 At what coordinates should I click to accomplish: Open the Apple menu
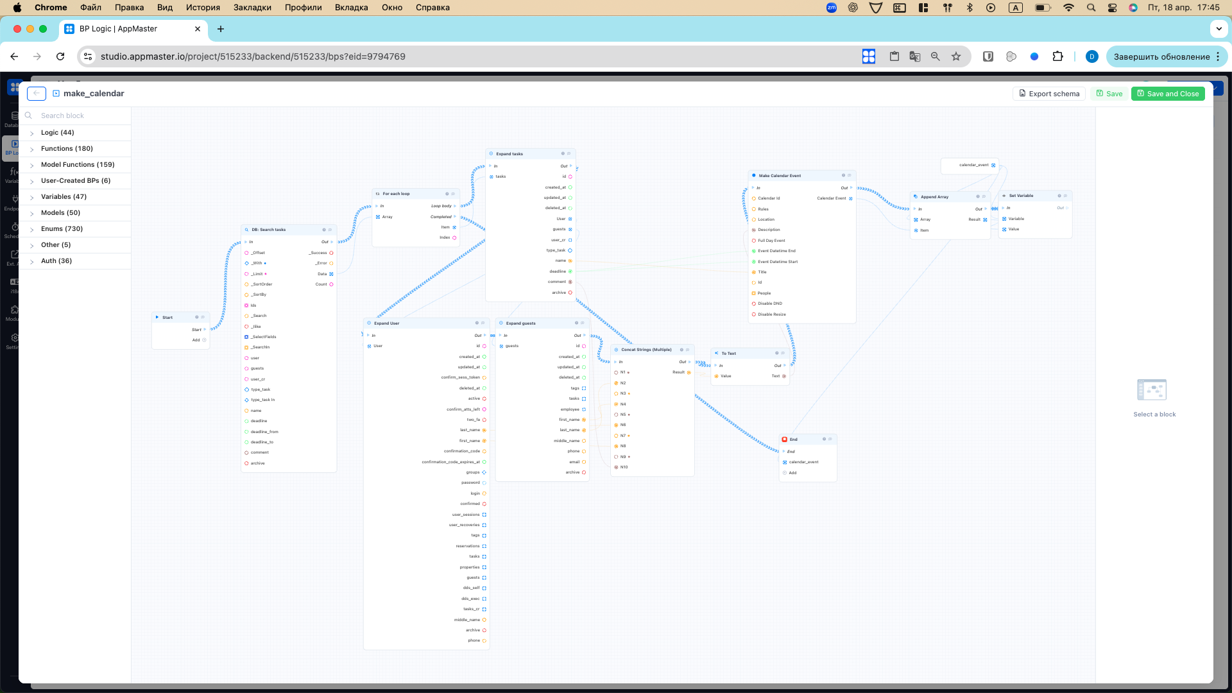click(x=17, y=8)
